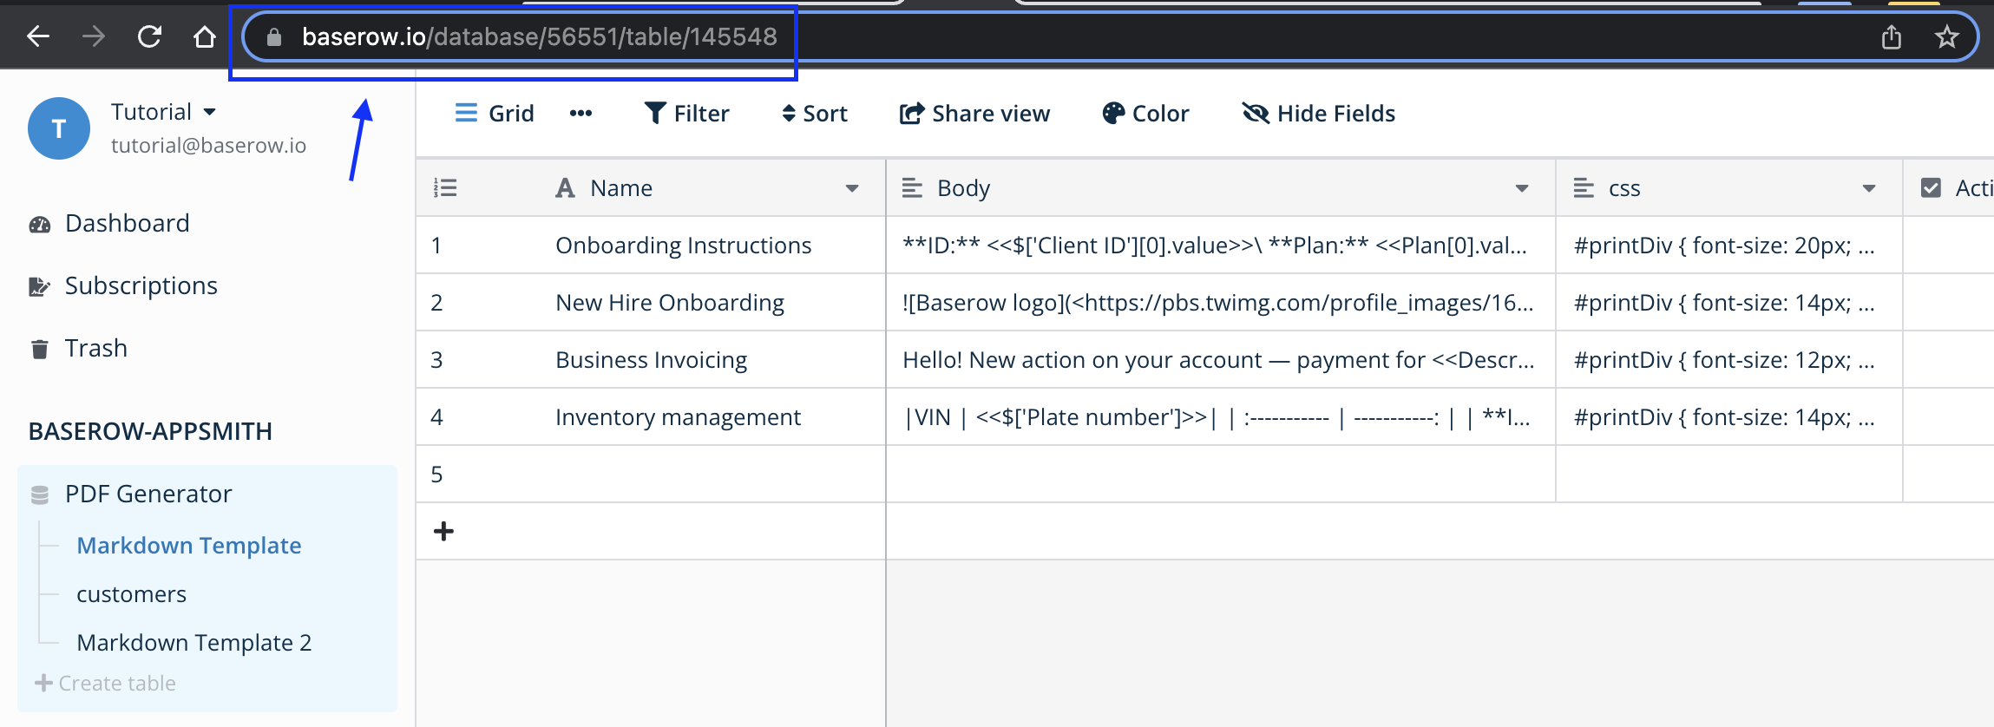The width and height of the screenshot is (1994, 727).
Task: Select the Body cell with Baserow logo
Action: 1221,303
